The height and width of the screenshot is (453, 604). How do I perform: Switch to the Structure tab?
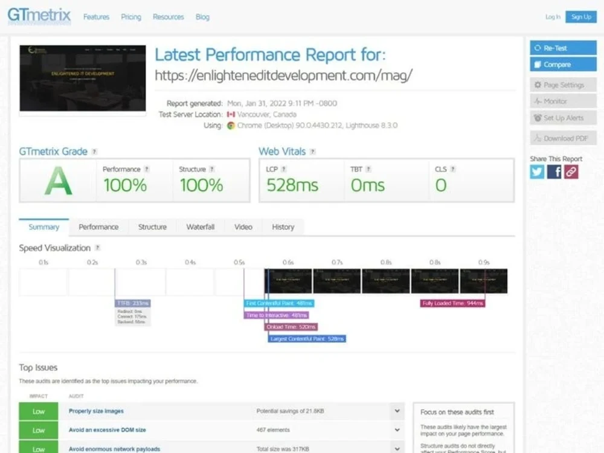pos(153,227)
